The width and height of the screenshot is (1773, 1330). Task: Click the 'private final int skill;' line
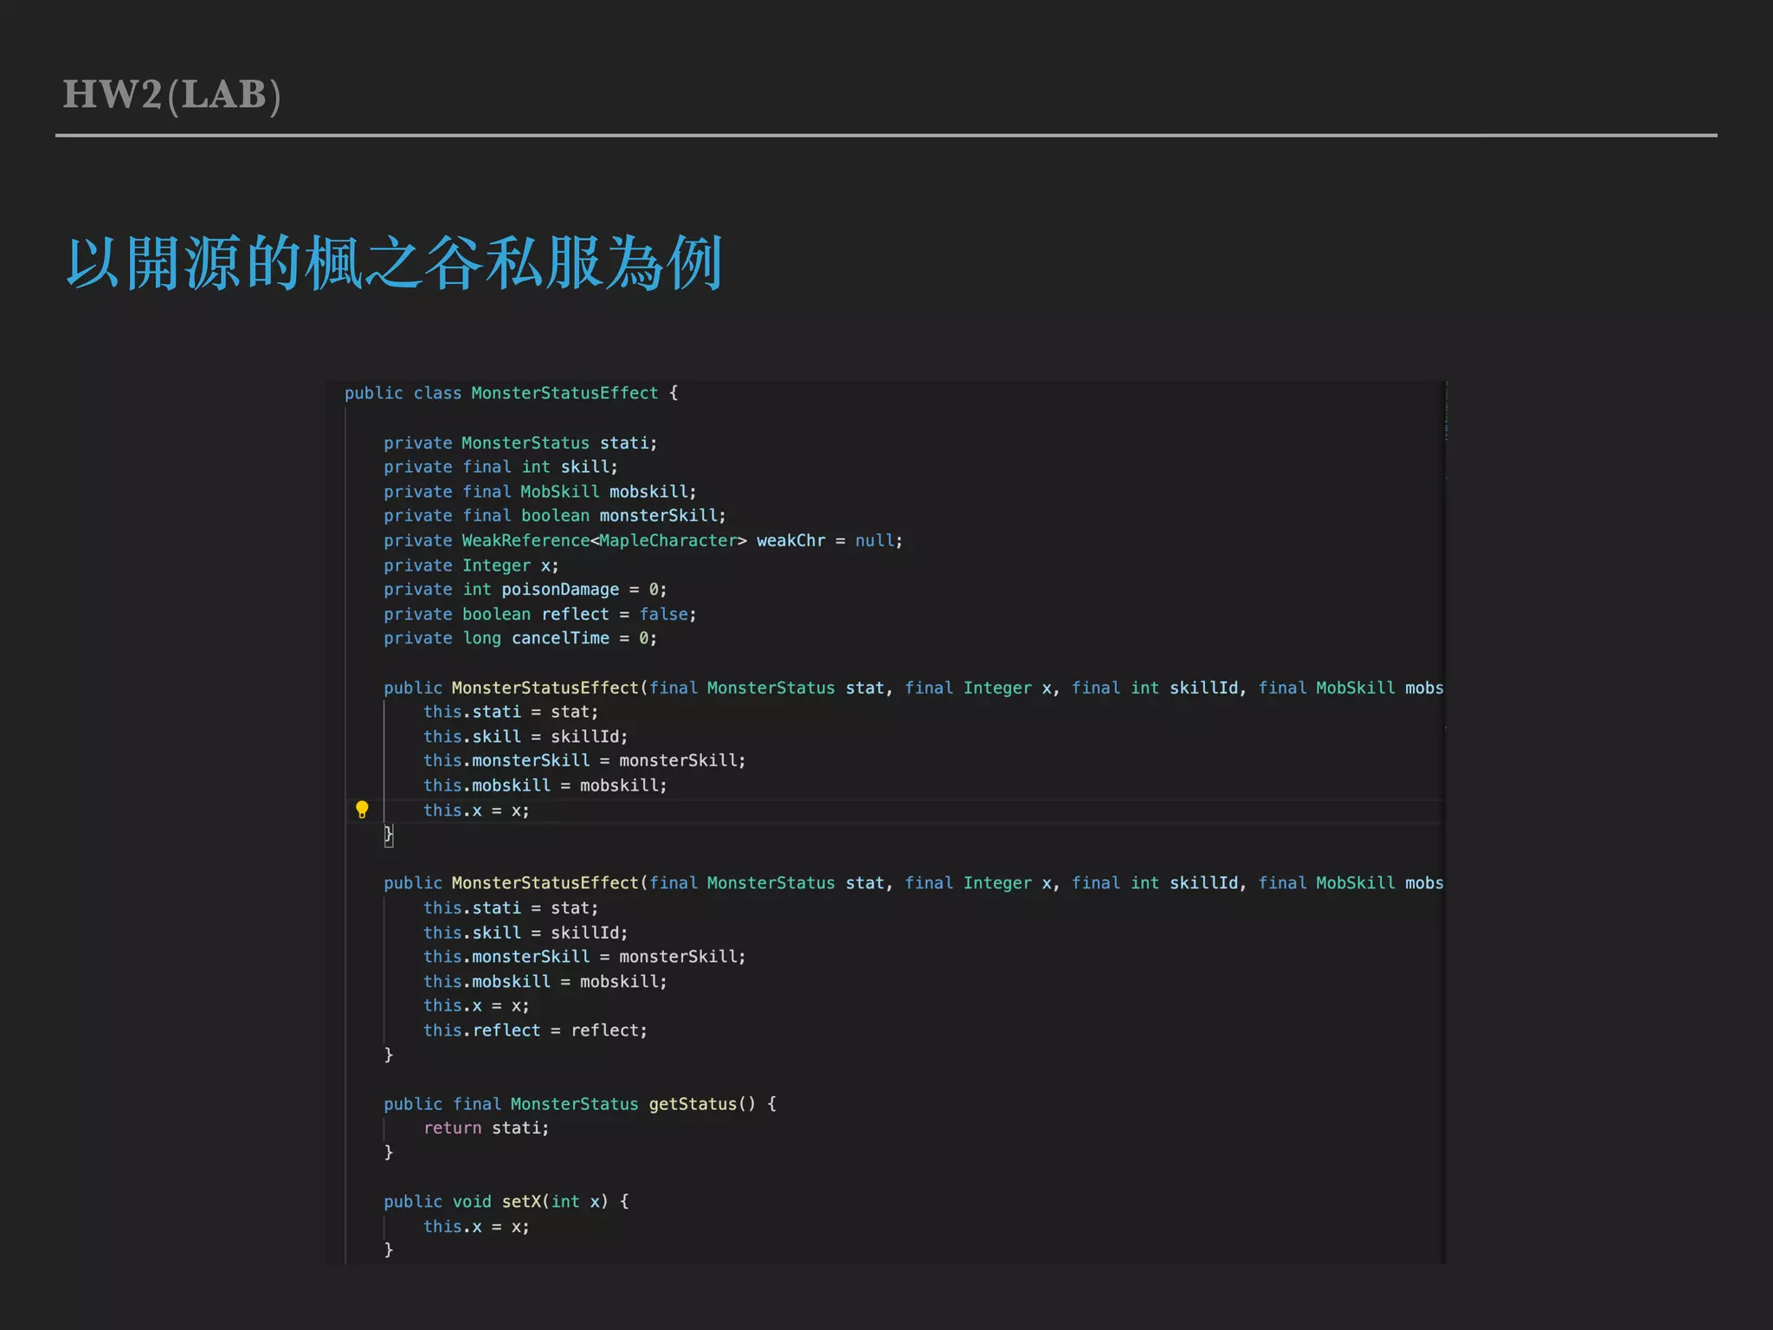(x=500, y=467)
